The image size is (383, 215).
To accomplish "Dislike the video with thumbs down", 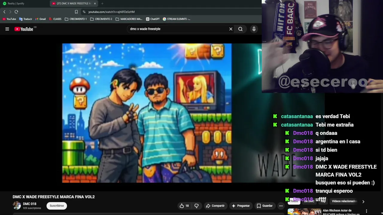I will [x=197, y=206].
